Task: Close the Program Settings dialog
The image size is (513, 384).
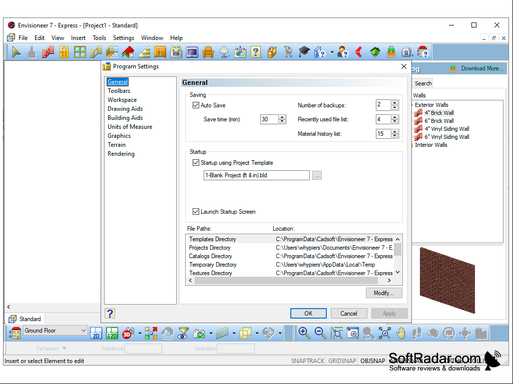Action: [x=404, y=66]
